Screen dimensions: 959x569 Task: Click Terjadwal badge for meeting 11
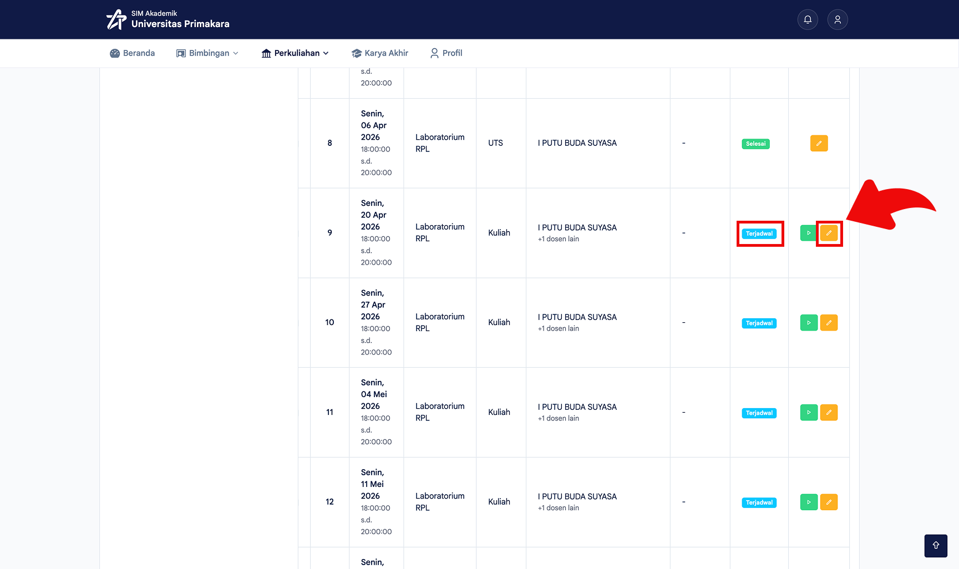pos(759,413)
